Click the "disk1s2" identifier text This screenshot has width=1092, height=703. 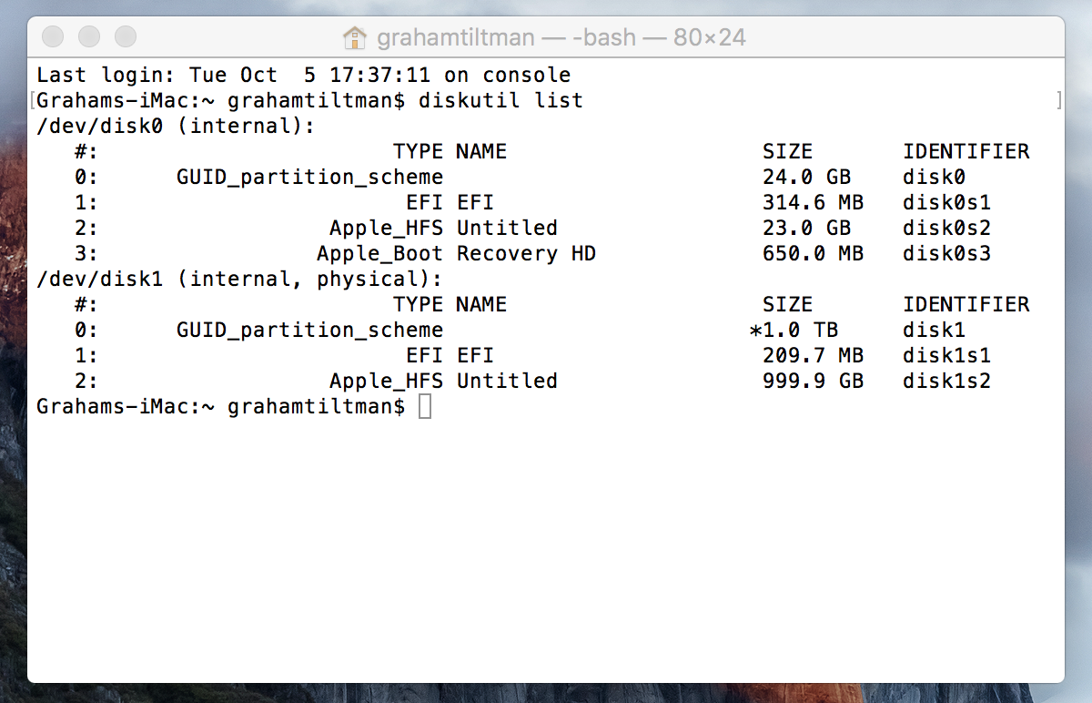[x=946, y=381]
